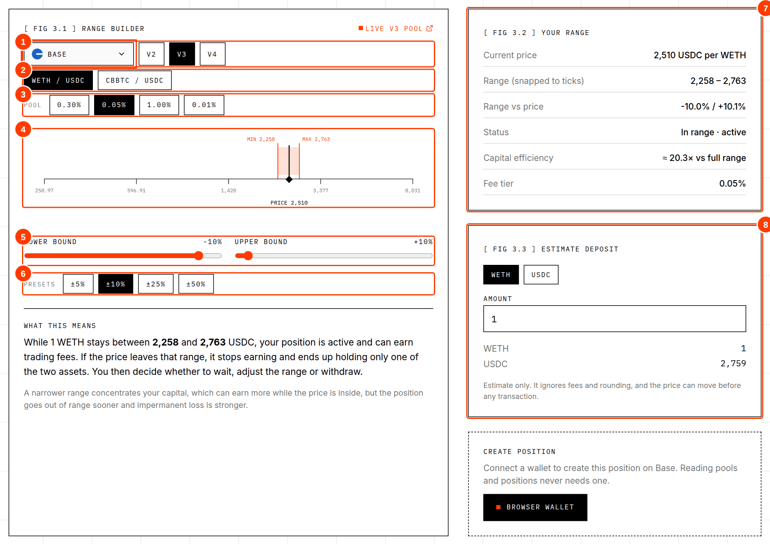Click the 2,759 USDC estimate value

(733, 363)
